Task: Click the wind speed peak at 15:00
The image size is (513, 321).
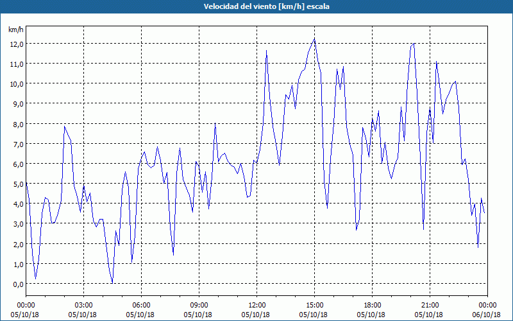Action: (314, 39)
